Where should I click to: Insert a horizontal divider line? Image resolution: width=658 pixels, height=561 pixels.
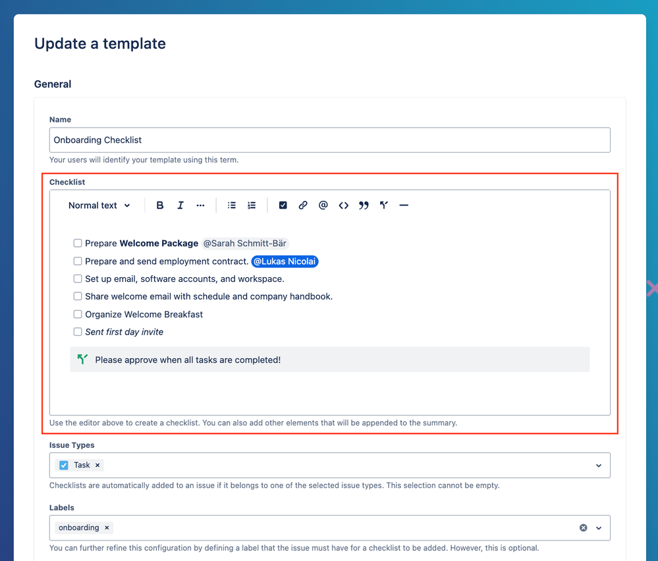[404, 205]
